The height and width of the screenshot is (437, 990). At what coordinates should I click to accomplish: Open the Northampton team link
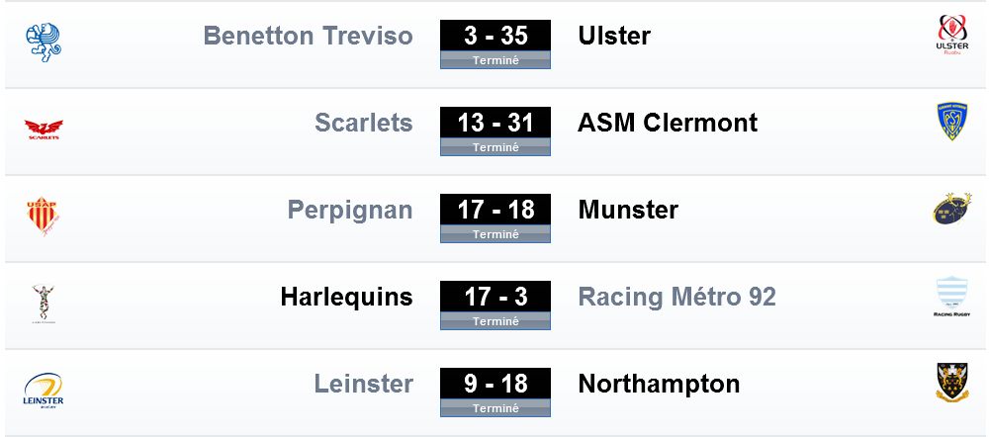pyautogui.click(x=659, y=385)
